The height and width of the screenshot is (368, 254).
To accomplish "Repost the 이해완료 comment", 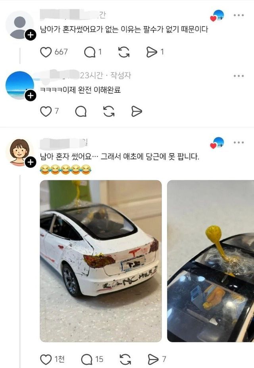I will (109, 111).
